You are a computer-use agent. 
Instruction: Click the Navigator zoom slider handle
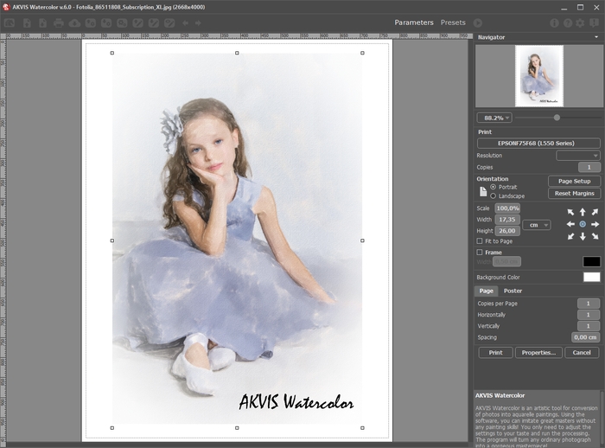coord(557,118)
